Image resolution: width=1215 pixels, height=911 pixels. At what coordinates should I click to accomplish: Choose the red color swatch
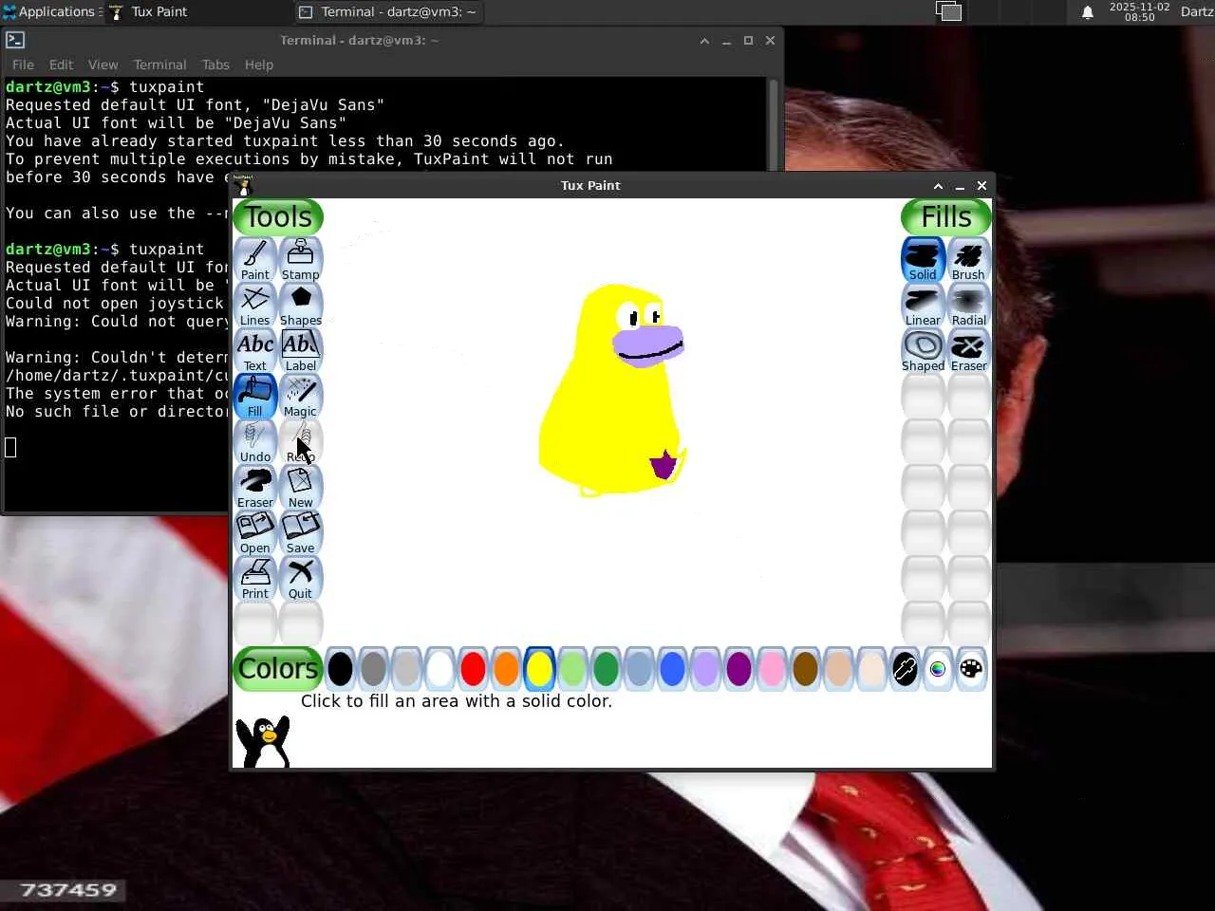(473, 669)
